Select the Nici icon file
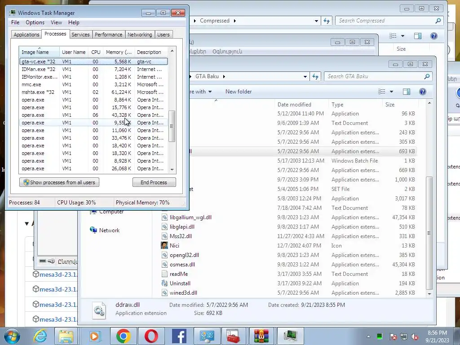 tap(174, 246)
